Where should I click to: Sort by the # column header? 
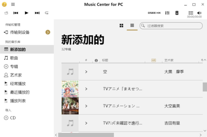tap(86, 60)
